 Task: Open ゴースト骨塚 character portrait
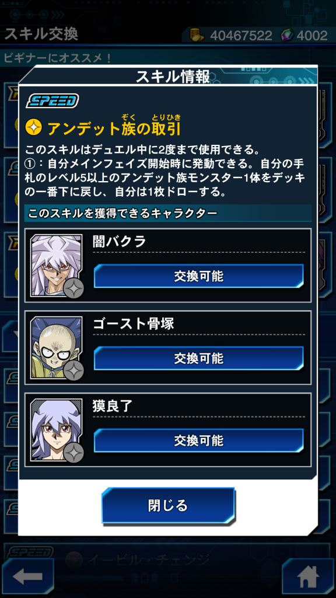coord(56,347)
